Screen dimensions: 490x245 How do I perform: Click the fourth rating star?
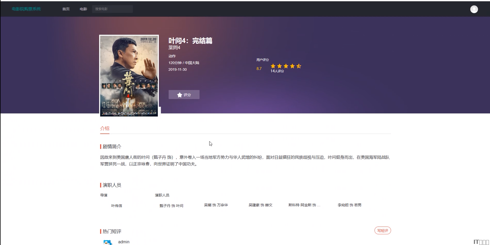click(292, 66)
